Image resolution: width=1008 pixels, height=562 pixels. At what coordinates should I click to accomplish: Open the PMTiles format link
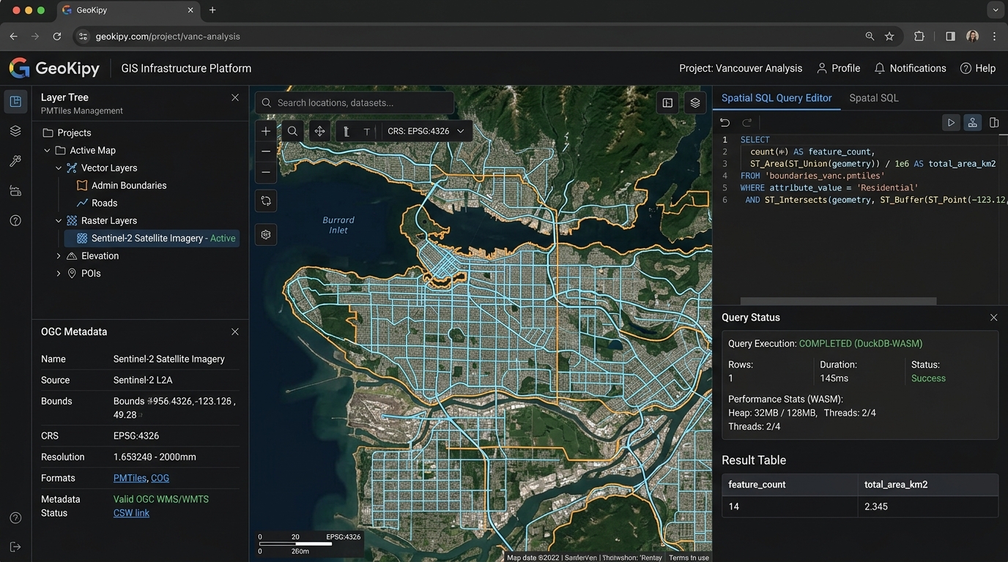pos(130,478)
